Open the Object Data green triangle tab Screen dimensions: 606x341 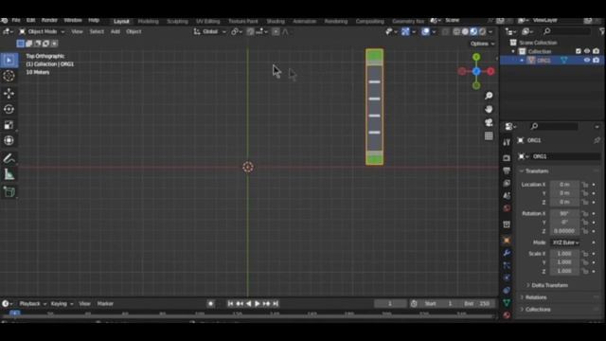(507, 303)
